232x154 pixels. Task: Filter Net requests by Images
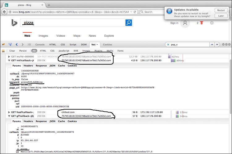click(86, 51)
